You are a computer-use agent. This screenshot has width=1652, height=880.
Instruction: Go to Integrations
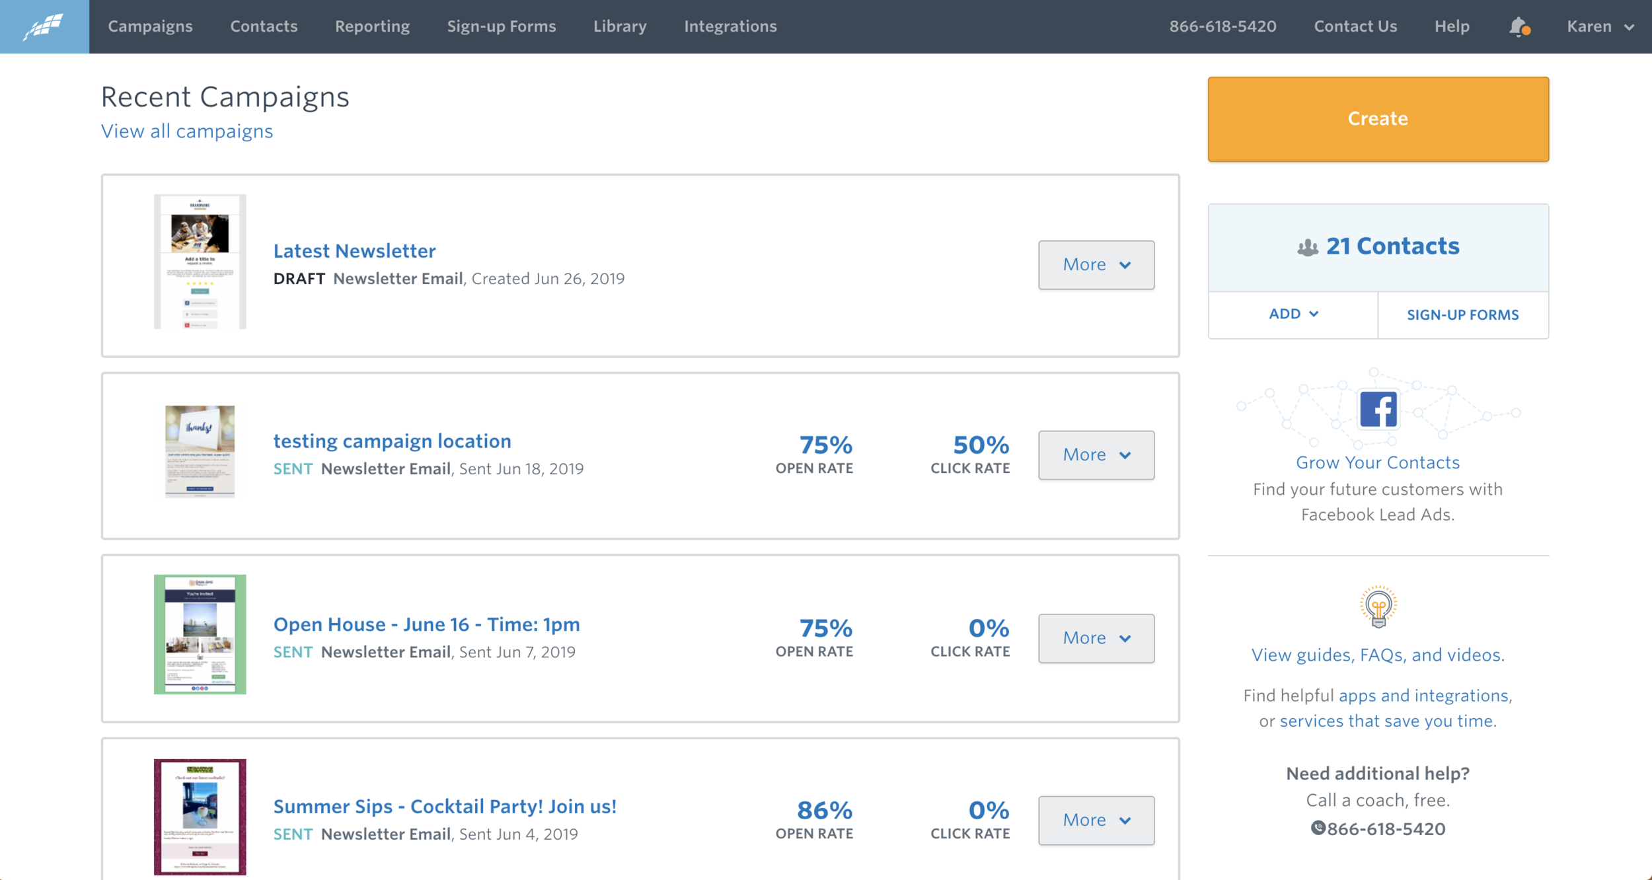730,26
